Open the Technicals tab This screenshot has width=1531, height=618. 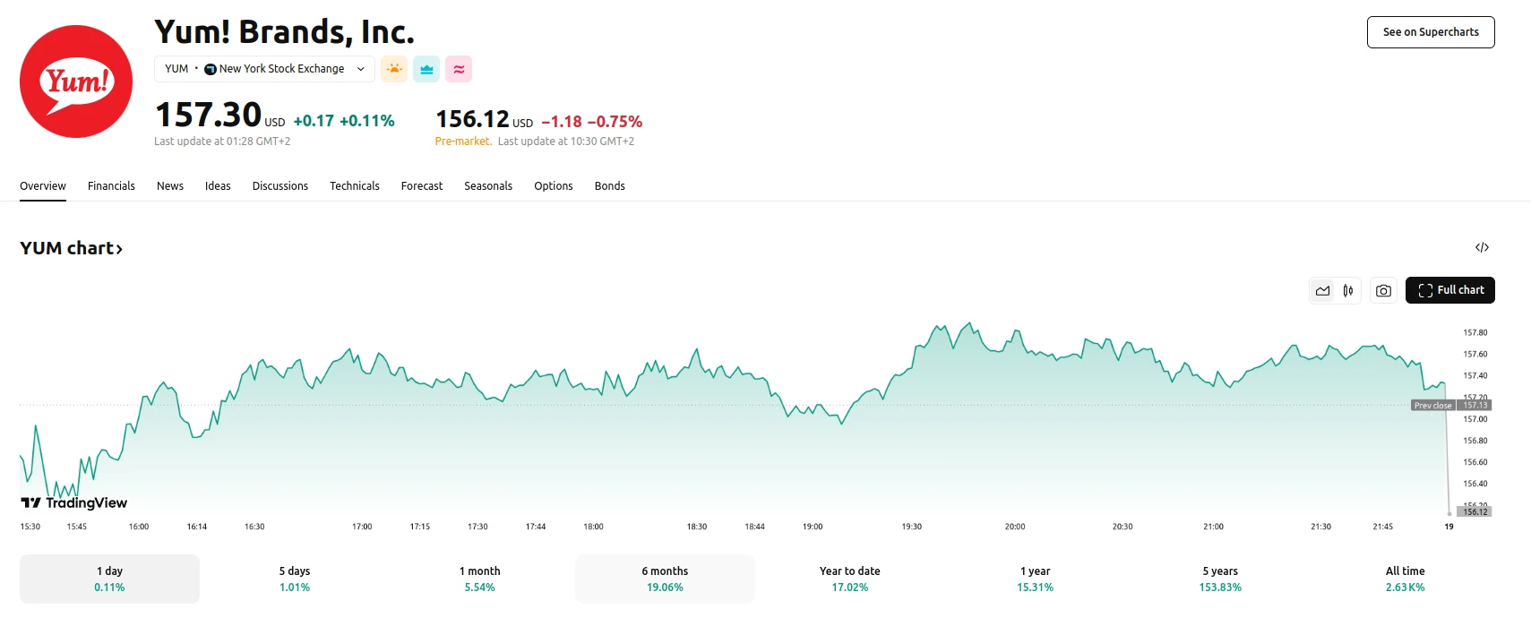coord(355,186)
